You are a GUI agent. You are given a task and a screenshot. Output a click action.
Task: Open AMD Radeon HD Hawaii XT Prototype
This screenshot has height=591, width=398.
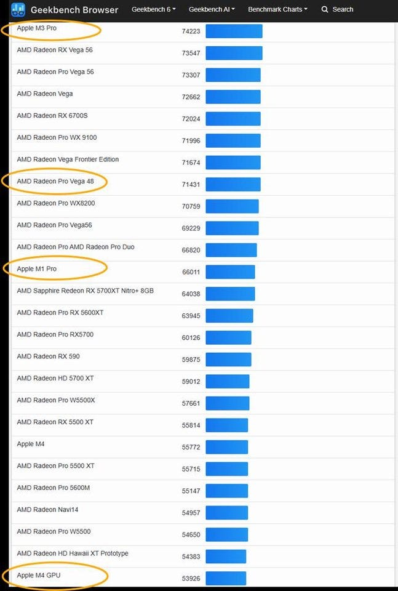pos(73,553)
